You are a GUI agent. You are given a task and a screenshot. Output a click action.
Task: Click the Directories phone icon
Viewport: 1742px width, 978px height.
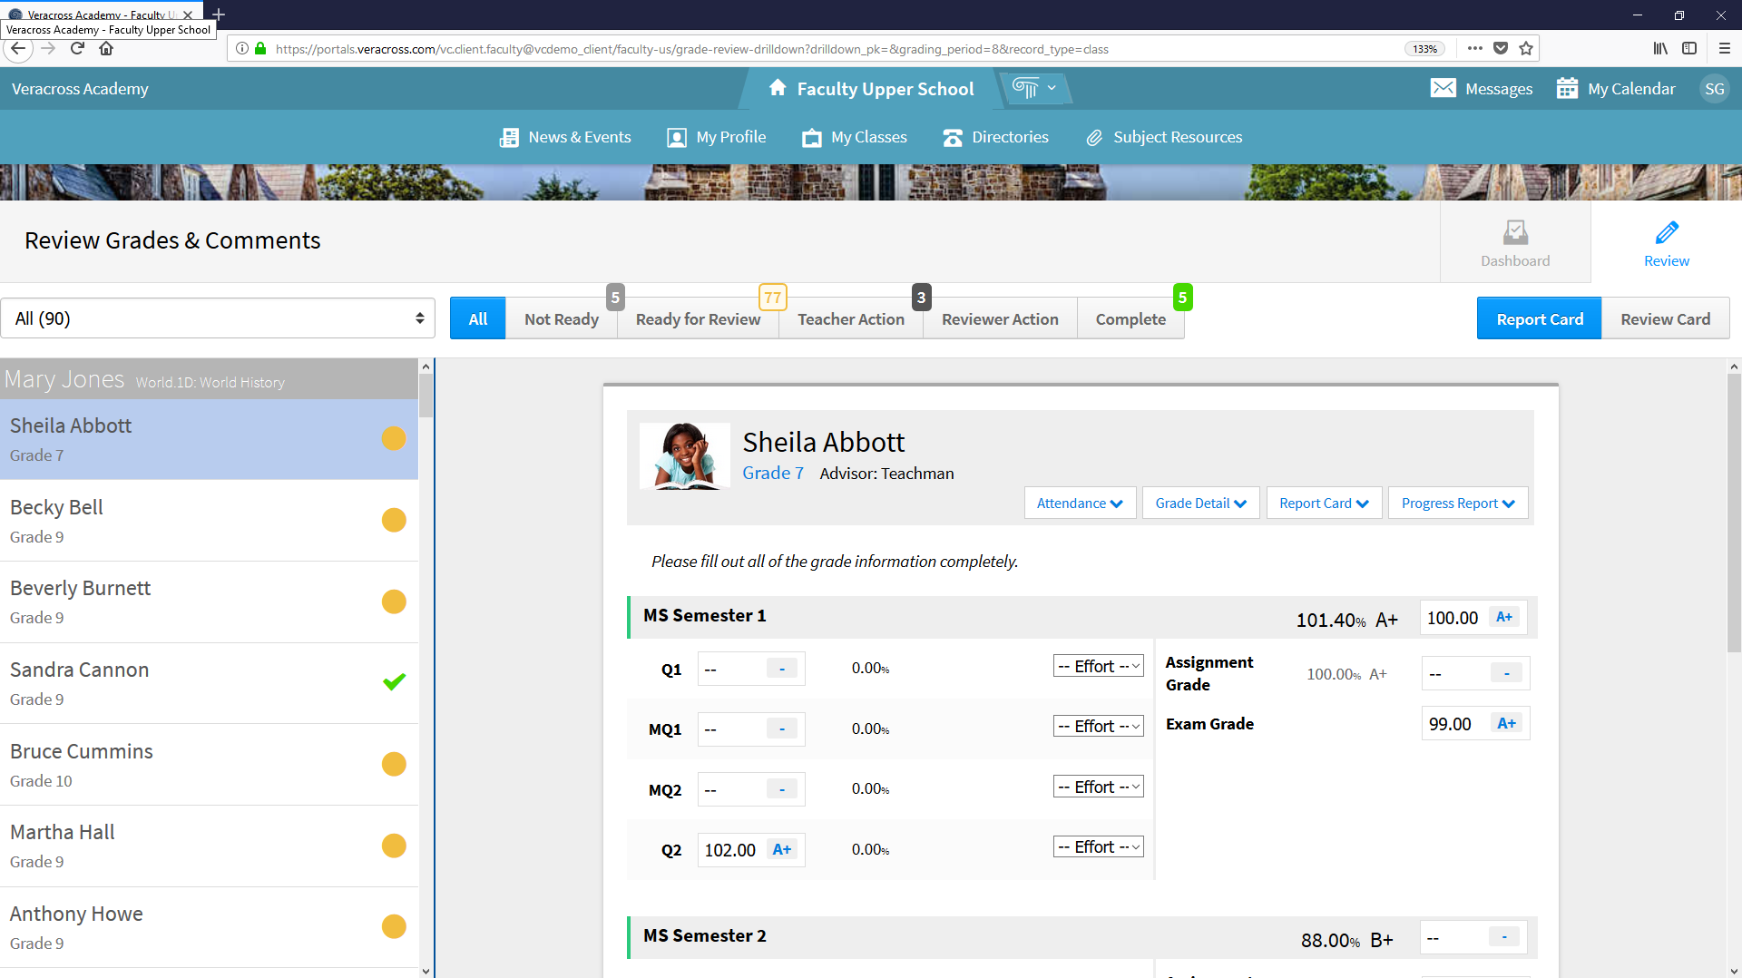(x=952, y=138)
